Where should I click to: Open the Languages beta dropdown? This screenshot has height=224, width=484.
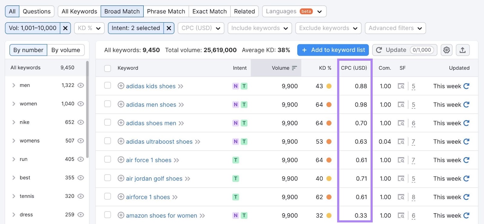click(x=294, y=11)
